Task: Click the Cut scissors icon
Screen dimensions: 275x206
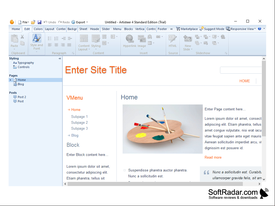Action: pyautogui.click(x=22, y=37)
